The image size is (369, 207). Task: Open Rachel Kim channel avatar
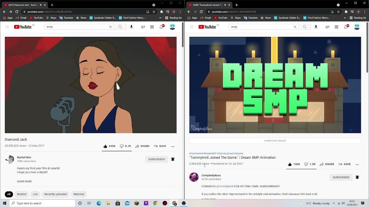pyautogui.click(x=10, y=159)
